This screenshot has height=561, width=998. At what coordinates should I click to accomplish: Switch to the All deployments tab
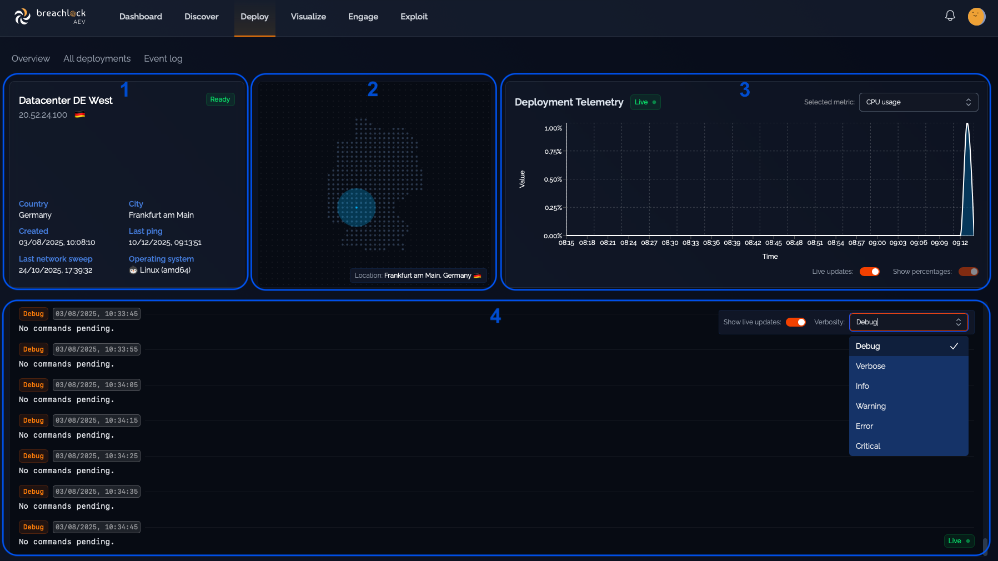pos(97,58)
